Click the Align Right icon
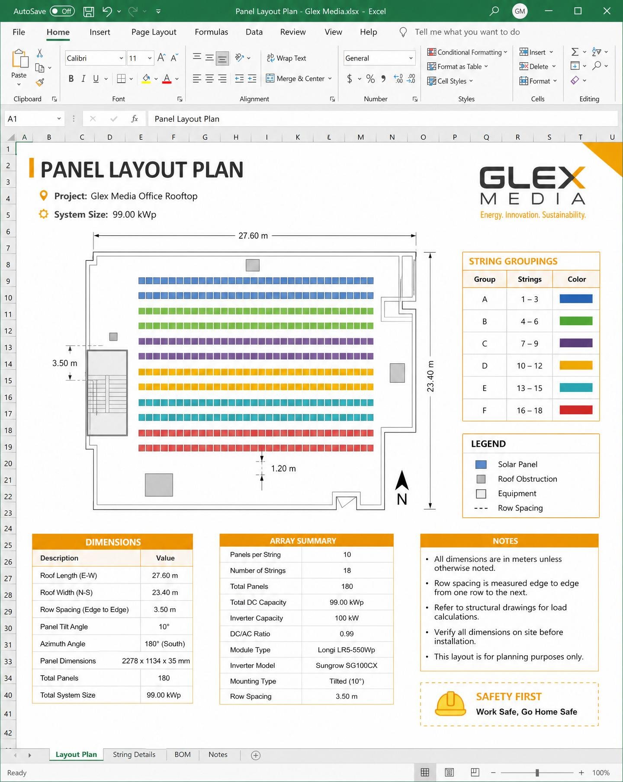The width and height of the screenshot is (623, 782). tap(222, 79)
